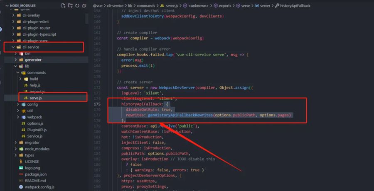374x191 pixels.
Task: Open README.md in the explorer
Action: click(x=35, y=181)
